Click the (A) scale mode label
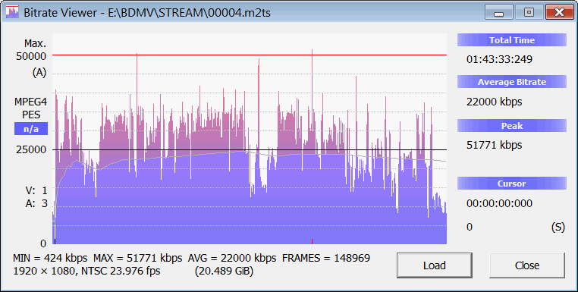 coord(39,73)
